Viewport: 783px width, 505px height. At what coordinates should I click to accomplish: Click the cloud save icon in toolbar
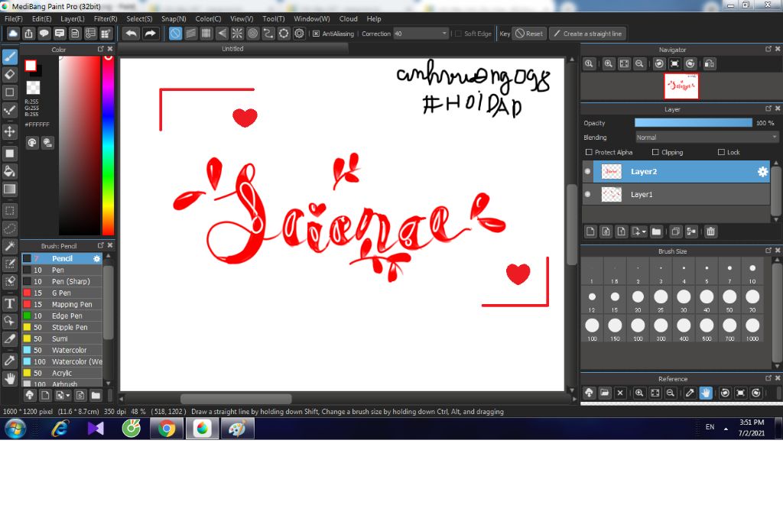tap(13, 34)
